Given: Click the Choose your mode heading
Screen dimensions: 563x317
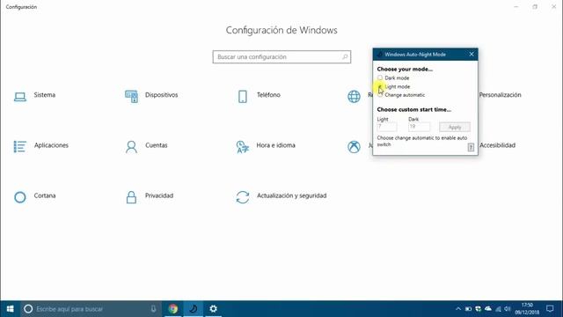Looking at the screenshot, I should pyautogui.click(x=405, y=69).
